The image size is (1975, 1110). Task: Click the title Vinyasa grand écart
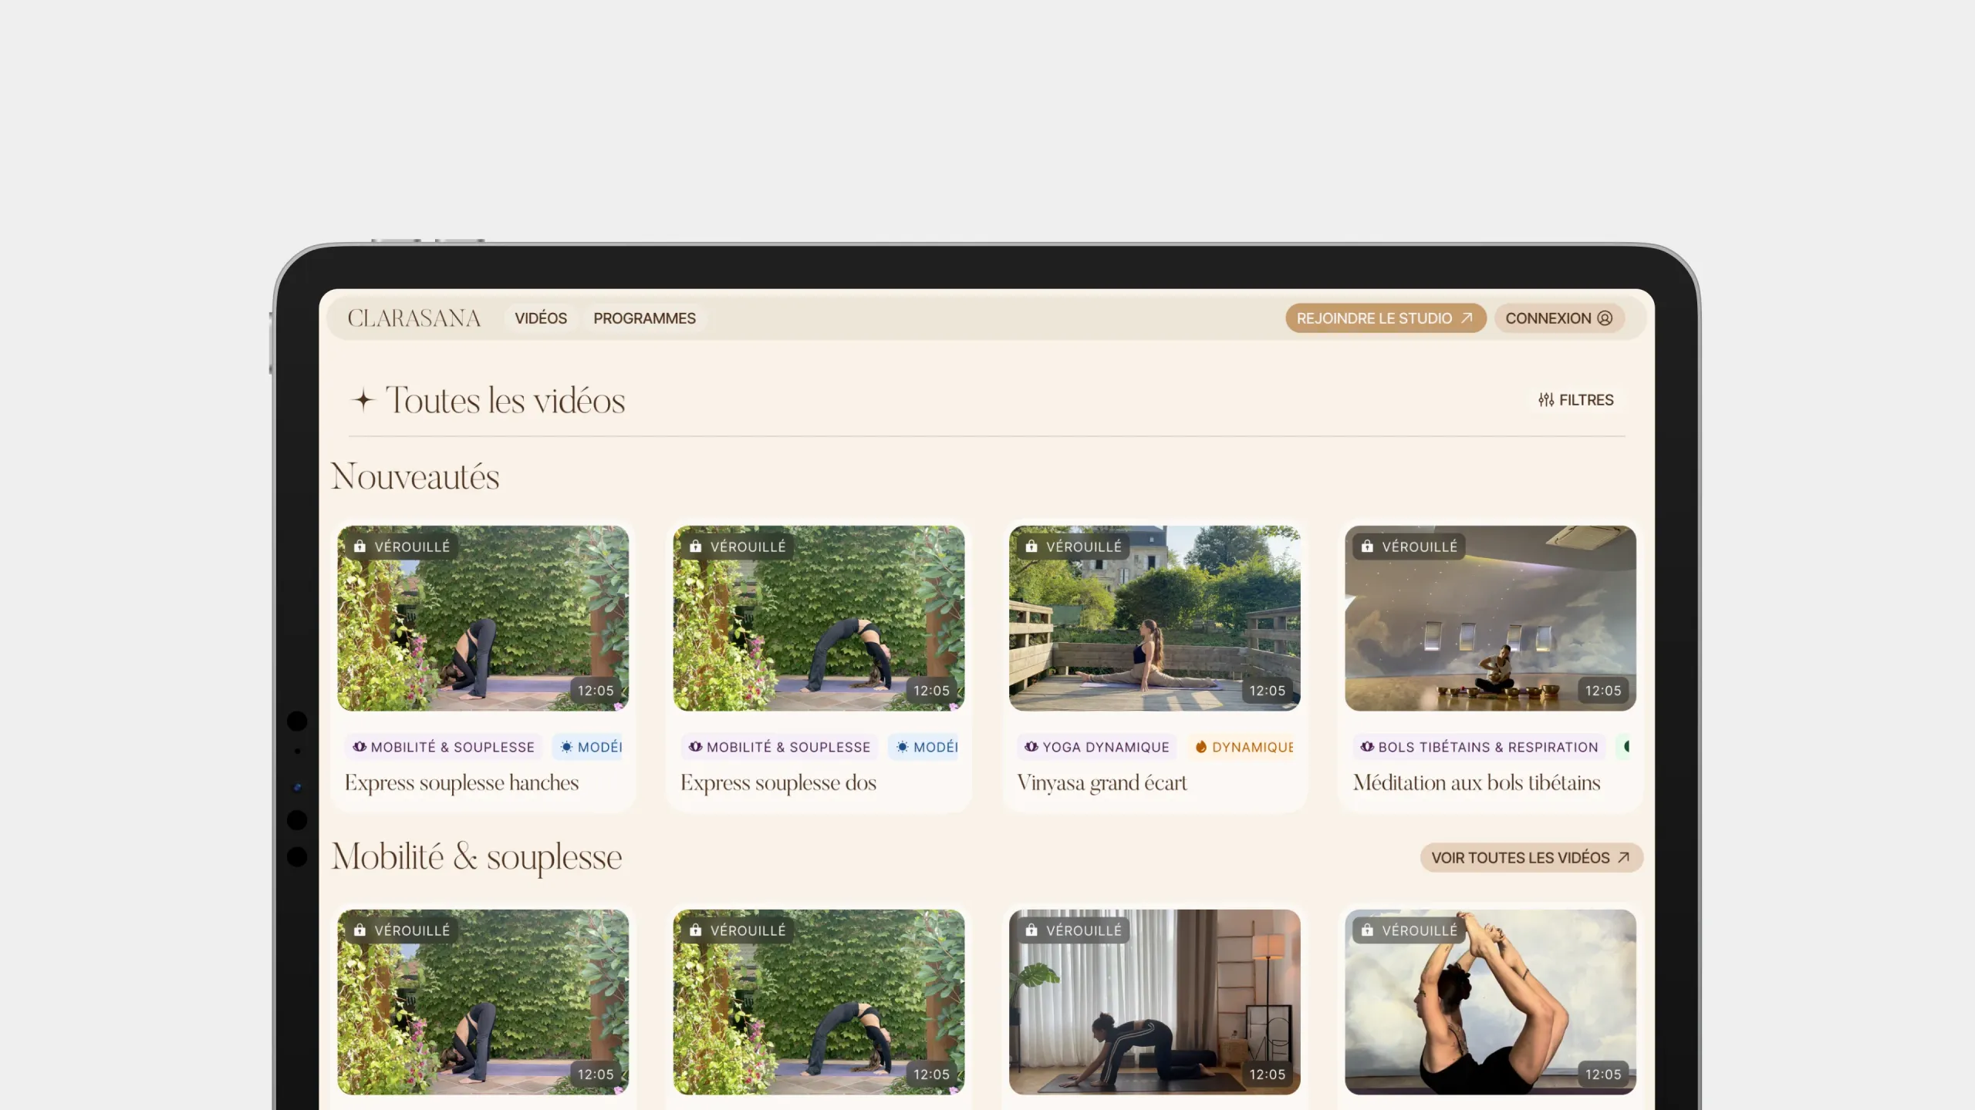click(1102, 783)
